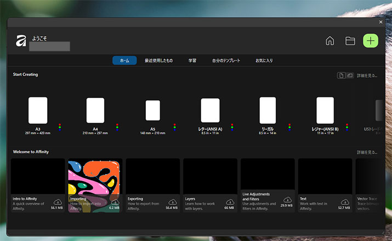Open the Intro to Affinity tutorial thumbnail

38,176
